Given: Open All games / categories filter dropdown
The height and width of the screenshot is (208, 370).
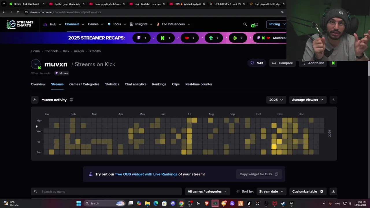Looking at the screenshot, I should tap(207, 192).
